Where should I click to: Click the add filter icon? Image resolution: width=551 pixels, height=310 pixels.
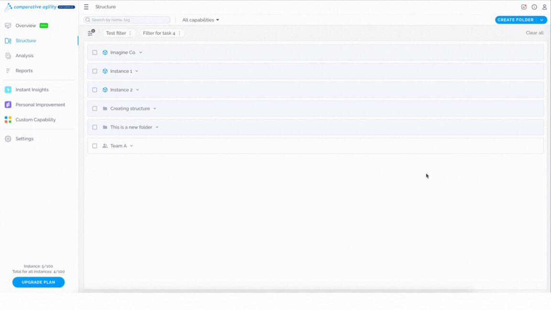tap(91, 33)
